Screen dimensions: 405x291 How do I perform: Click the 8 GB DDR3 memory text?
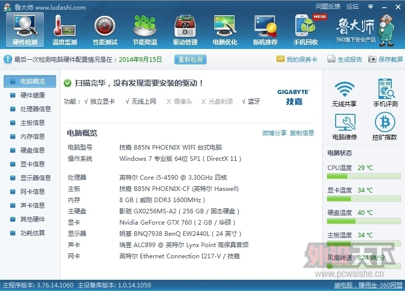pos(162,200)
